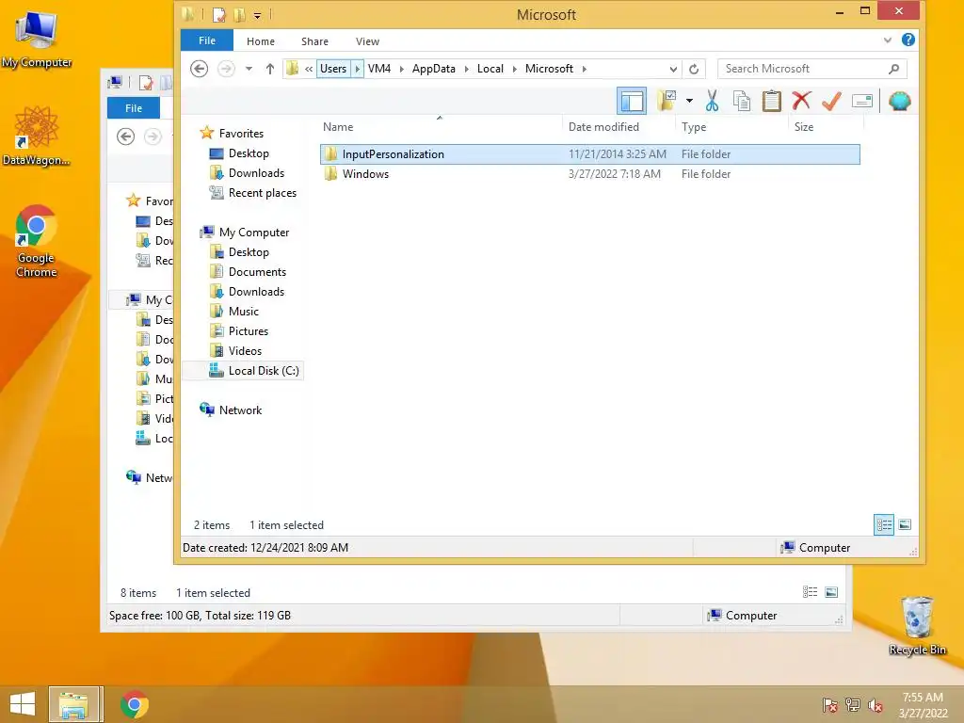Select the InputPersonalization folder
The width and height of the screenshot is (964, 723).
pos(589,154)
